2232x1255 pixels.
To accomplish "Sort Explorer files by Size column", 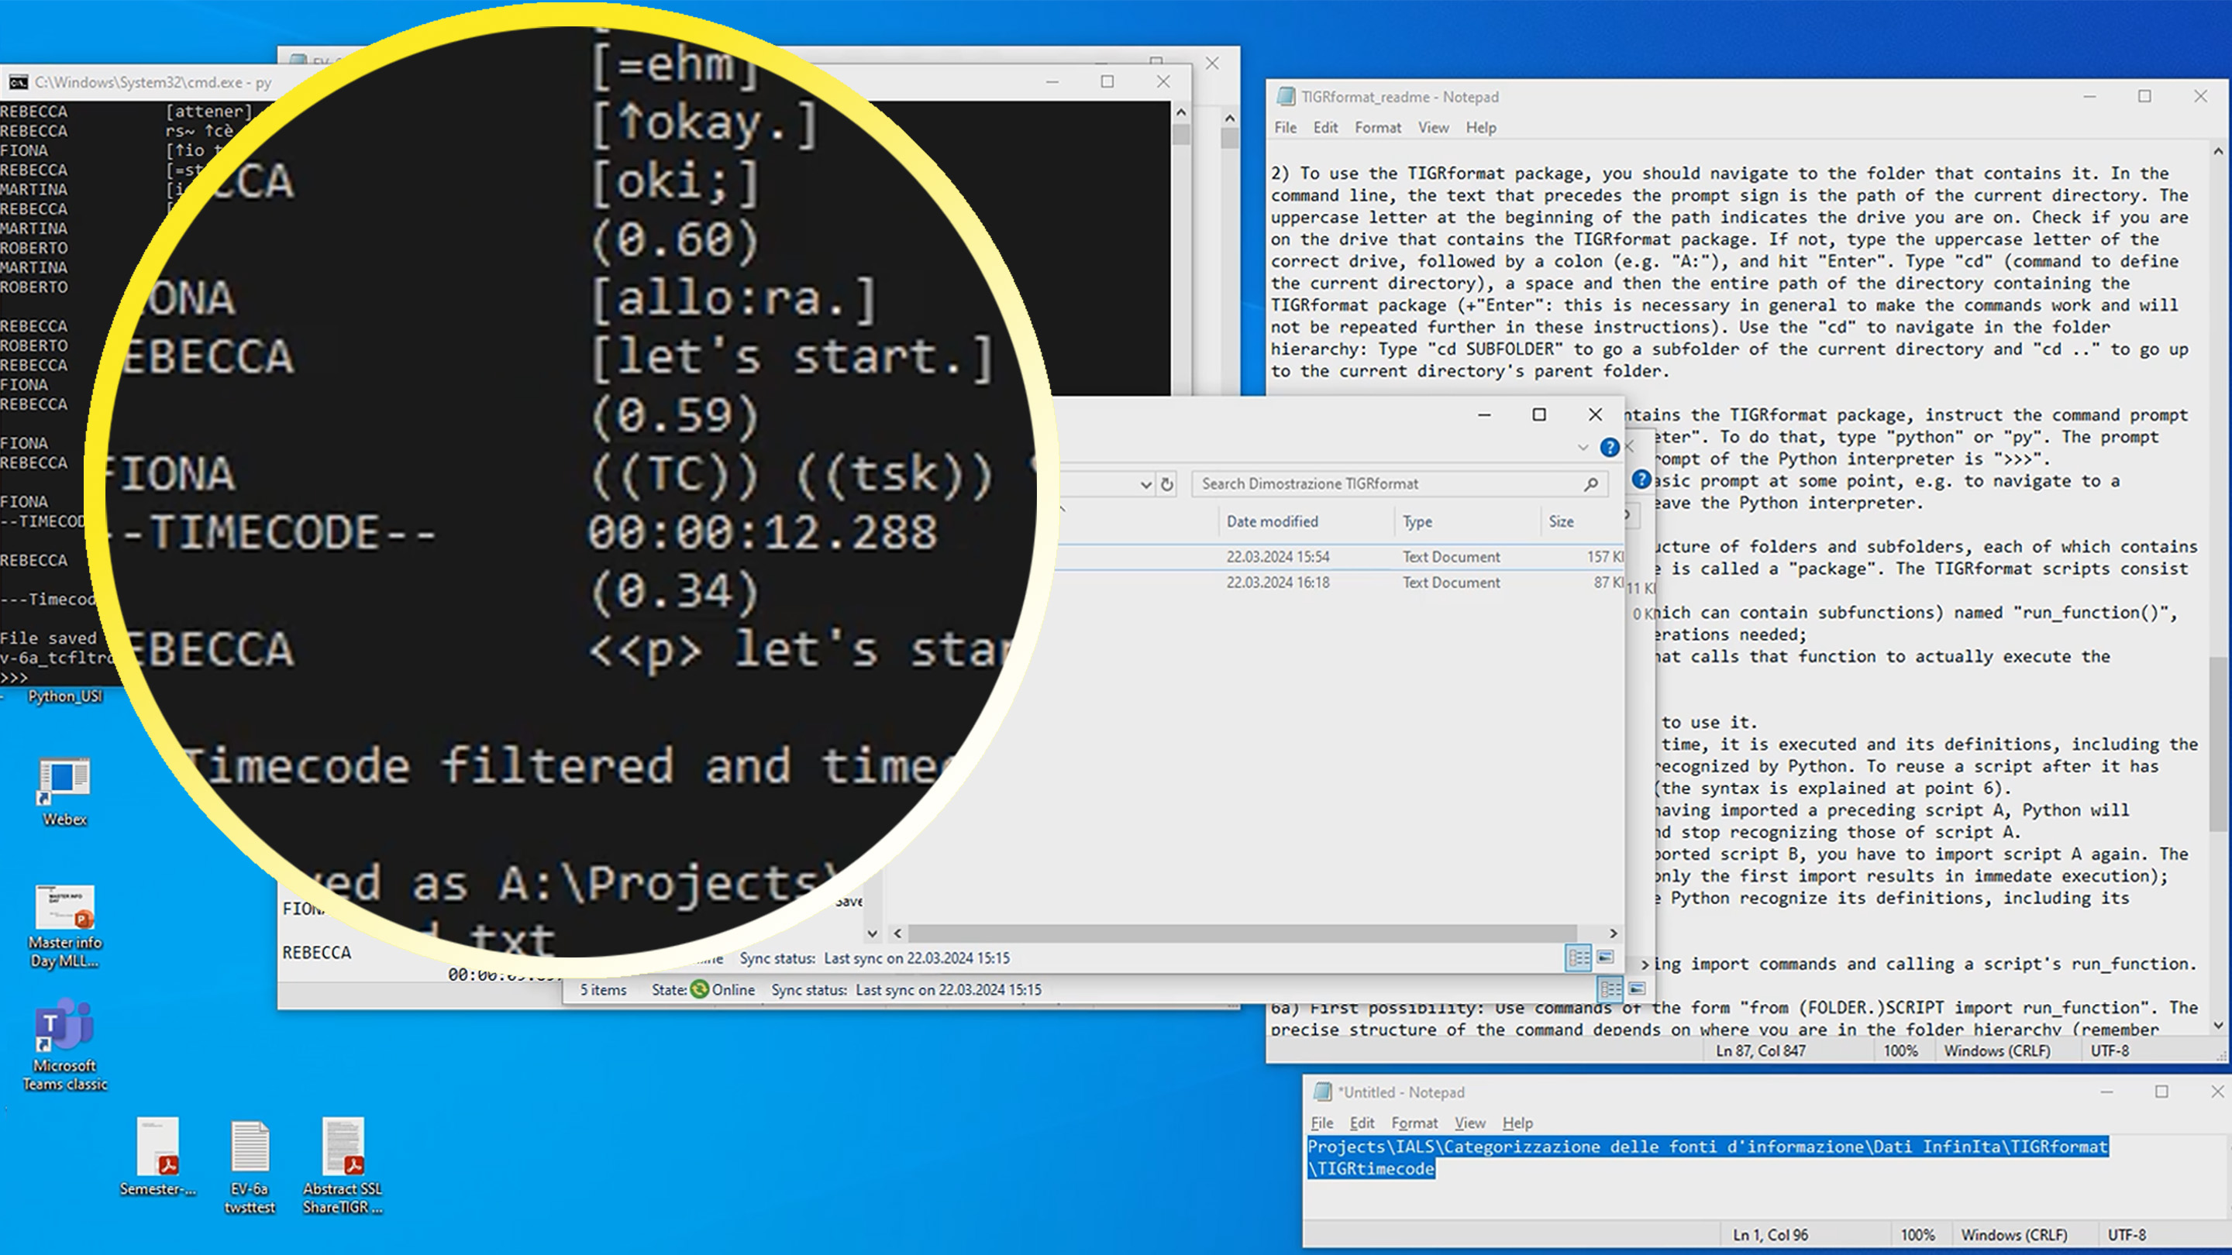I will click(x=1562, y=521).
